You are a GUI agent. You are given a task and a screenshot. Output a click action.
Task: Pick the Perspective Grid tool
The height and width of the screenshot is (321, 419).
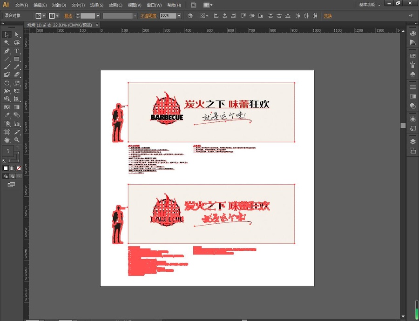click(17, 99)
